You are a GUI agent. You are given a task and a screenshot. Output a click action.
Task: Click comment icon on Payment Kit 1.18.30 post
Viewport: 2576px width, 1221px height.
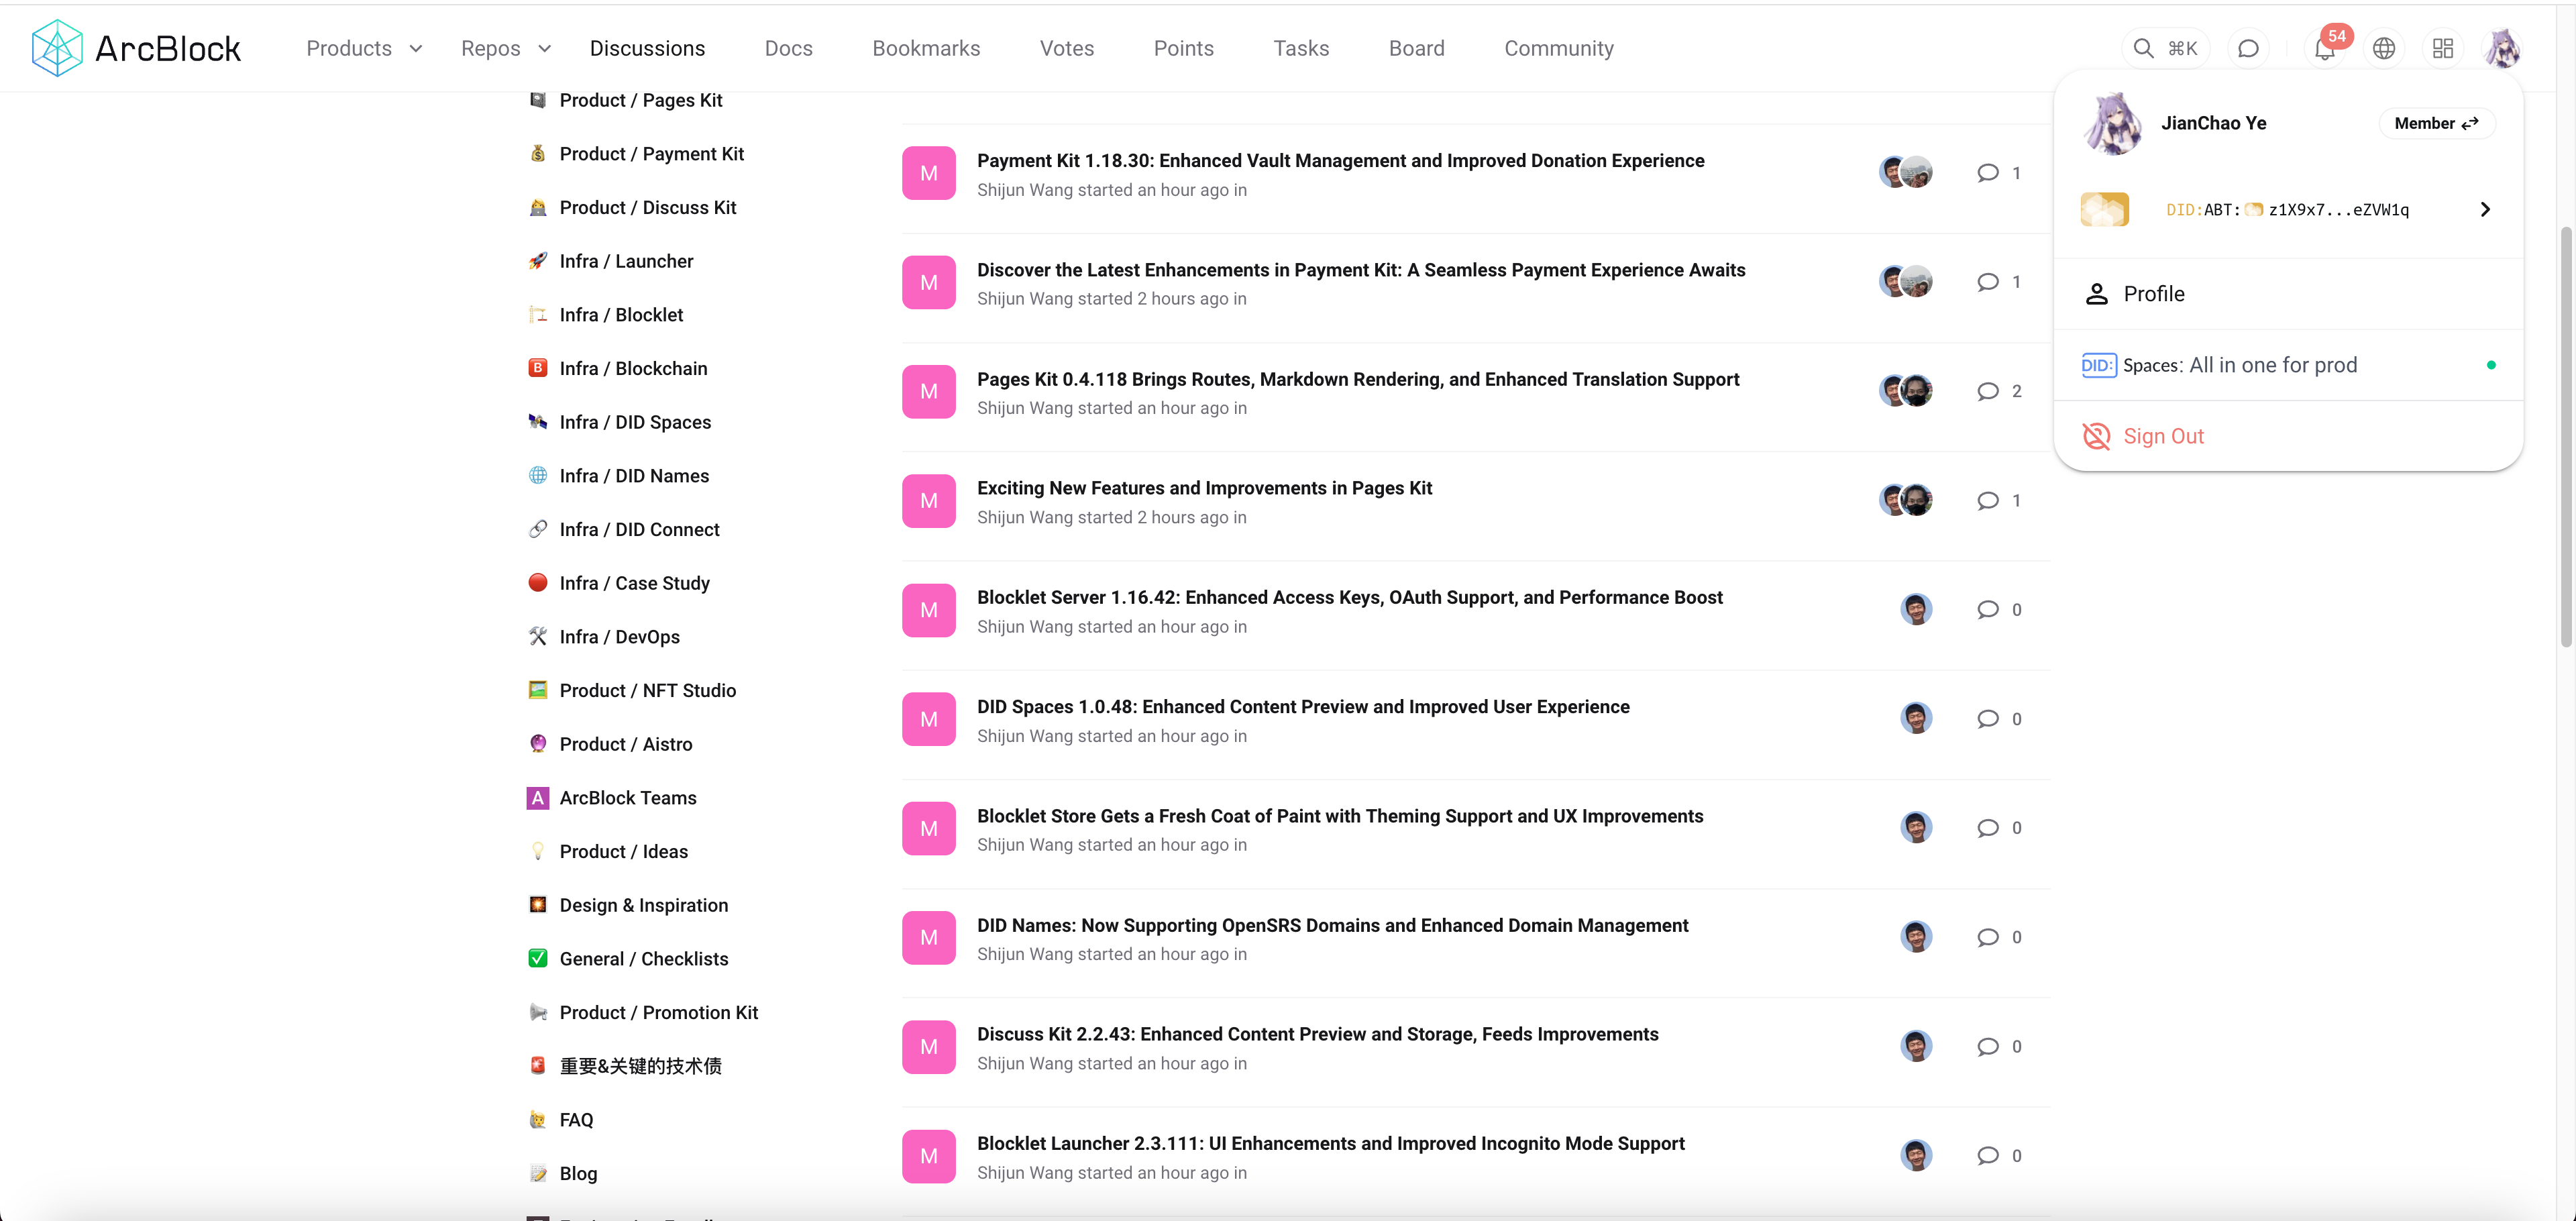tap(1988, 173)
